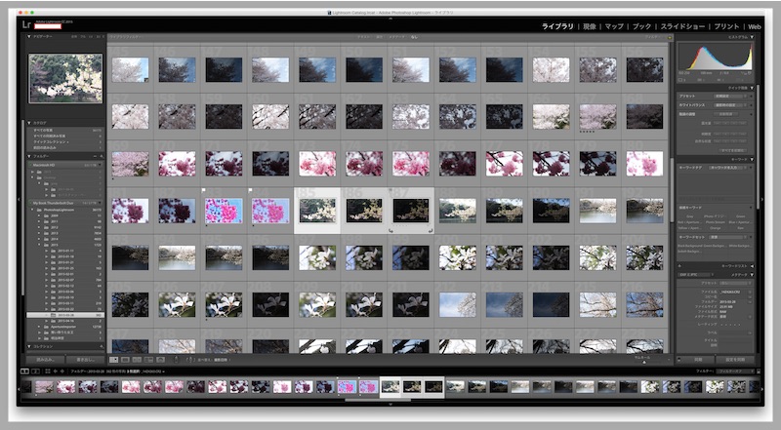Click the 書き出し (Export) button
This screenshot has width=781, height=430.
(x=84, y=360)
